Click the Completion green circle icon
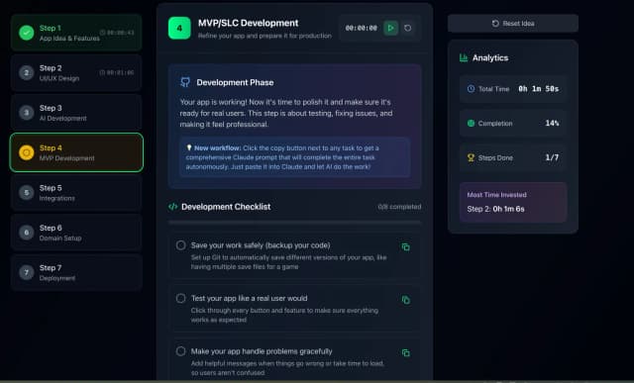The height and width of the screenshot is (383, 634). pyautogui.click(x=471, y=124)
